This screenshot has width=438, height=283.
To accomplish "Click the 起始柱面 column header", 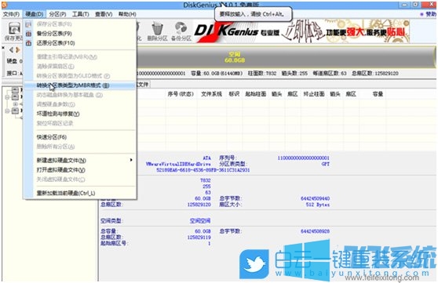I will click(x=256, y=94).
